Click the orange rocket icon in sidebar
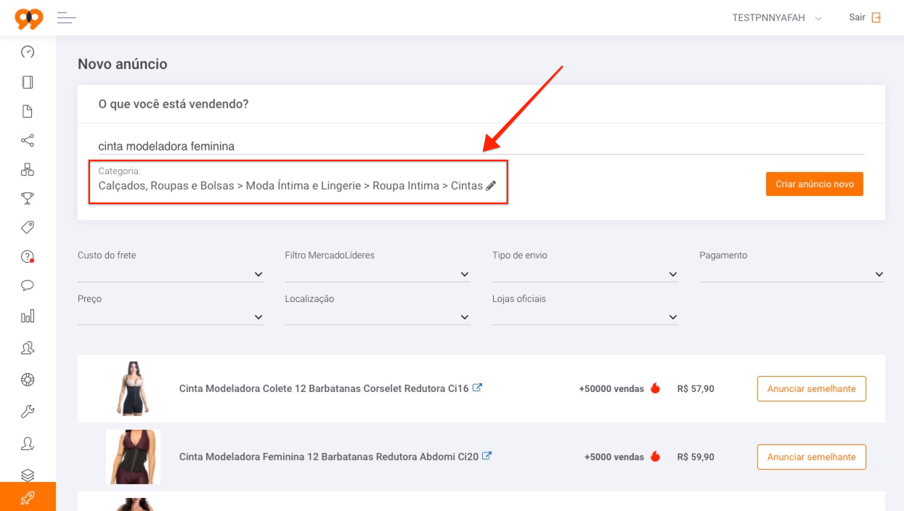Screen dimensions: 904x511 tap(28, 497)
